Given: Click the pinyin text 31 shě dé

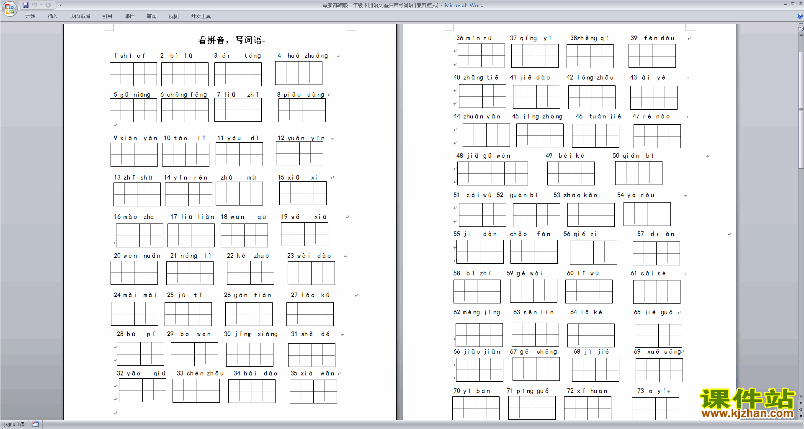Looking at the screenshot, I should [310, 334].
